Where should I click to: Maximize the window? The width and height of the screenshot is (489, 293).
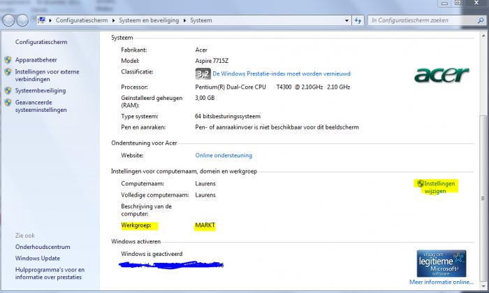click(458, 3)
